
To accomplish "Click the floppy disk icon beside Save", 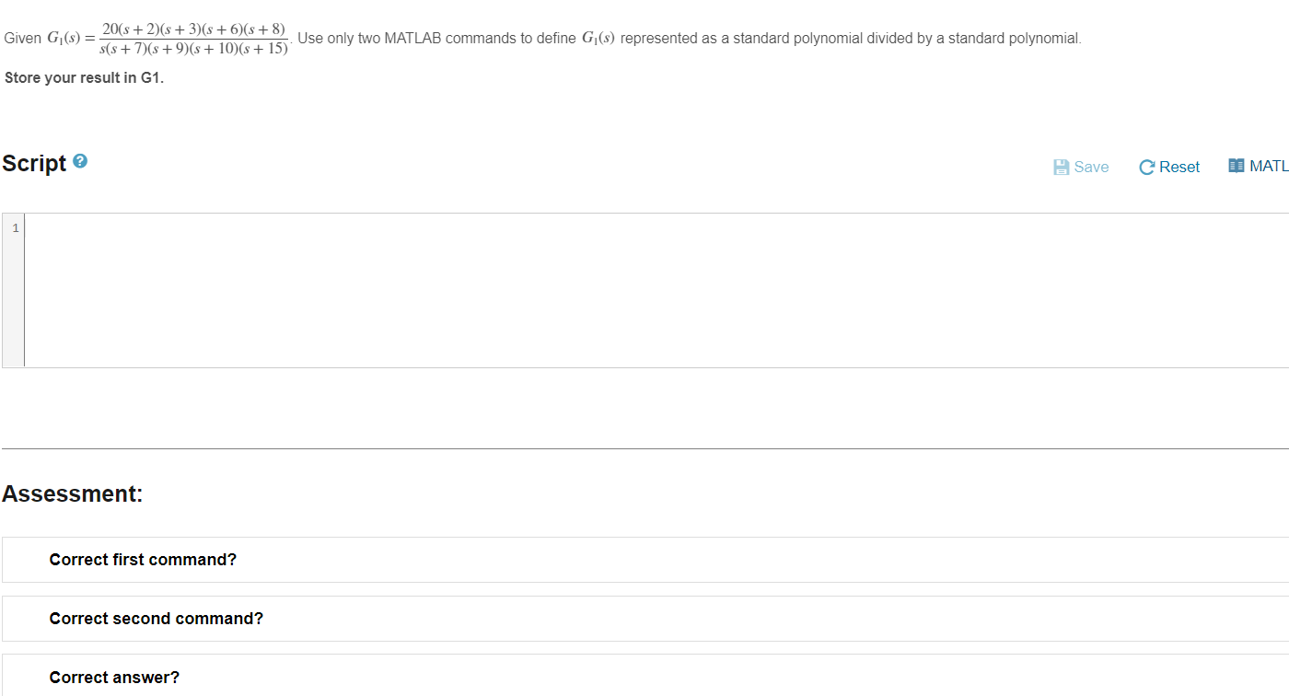I will pos(1061,167).
